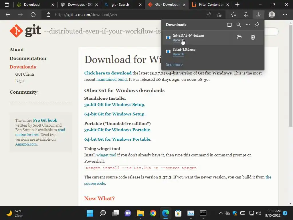
Task: Open the winget tool link
Action: [x=106, y=155]
